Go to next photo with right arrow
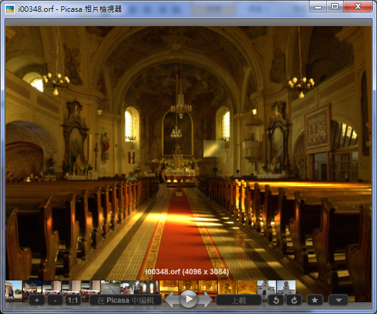Viewport: 377px width, 314px height. coord(205,300)
